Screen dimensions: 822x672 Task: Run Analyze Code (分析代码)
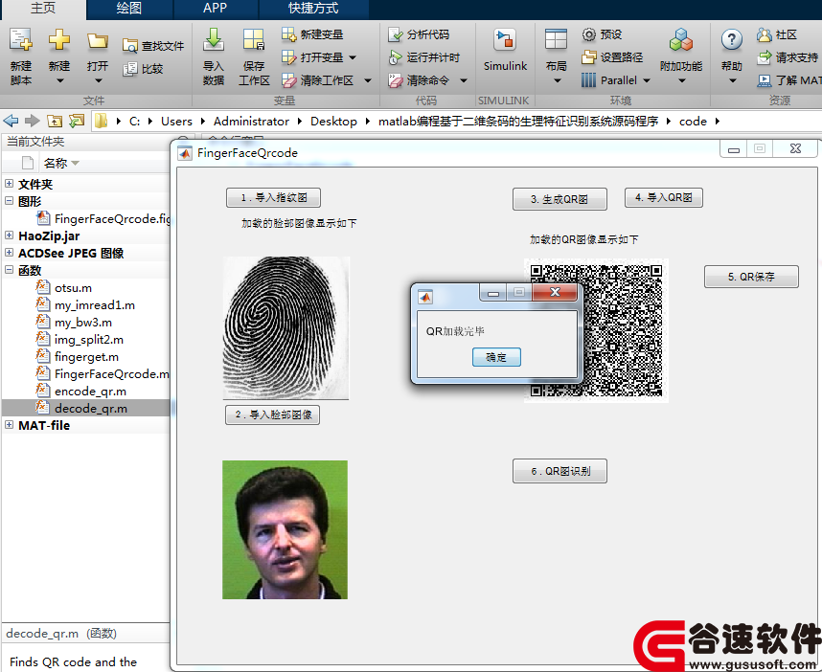pos(419,34)
